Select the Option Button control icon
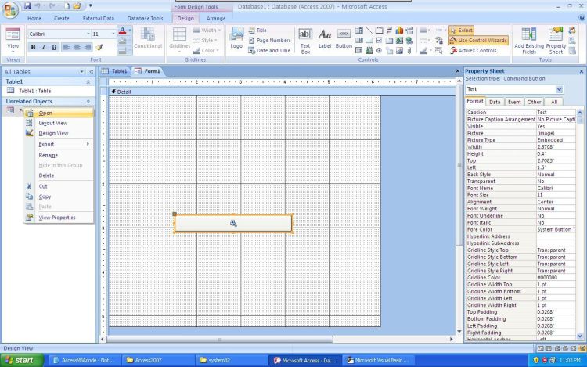The width and height of the screenshot is (587, 367). [379, 50]
